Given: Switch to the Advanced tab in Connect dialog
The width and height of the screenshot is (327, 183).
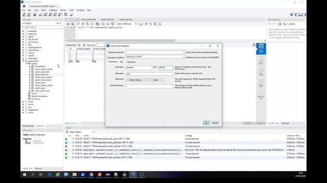Looking at the screenshot, I should pos(131,62).
